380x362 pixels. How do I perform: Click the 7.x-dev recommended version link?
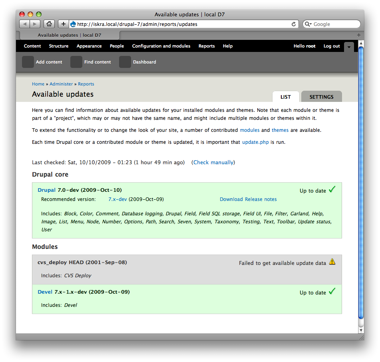point(117,199)
